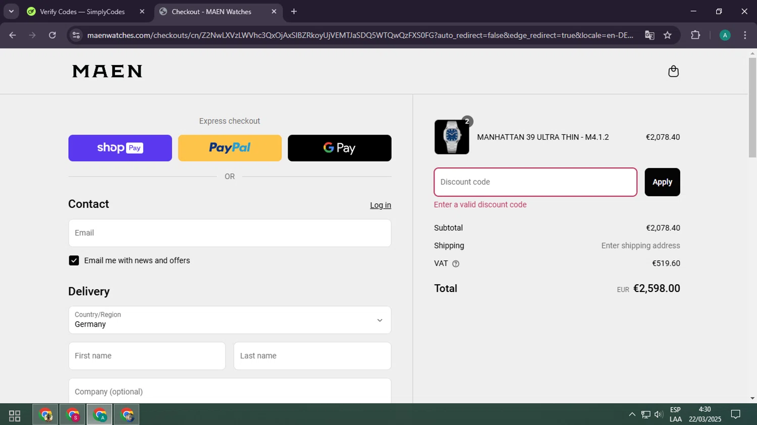
Task: View site information icon in address bar
Action: [x=76, y=35]
